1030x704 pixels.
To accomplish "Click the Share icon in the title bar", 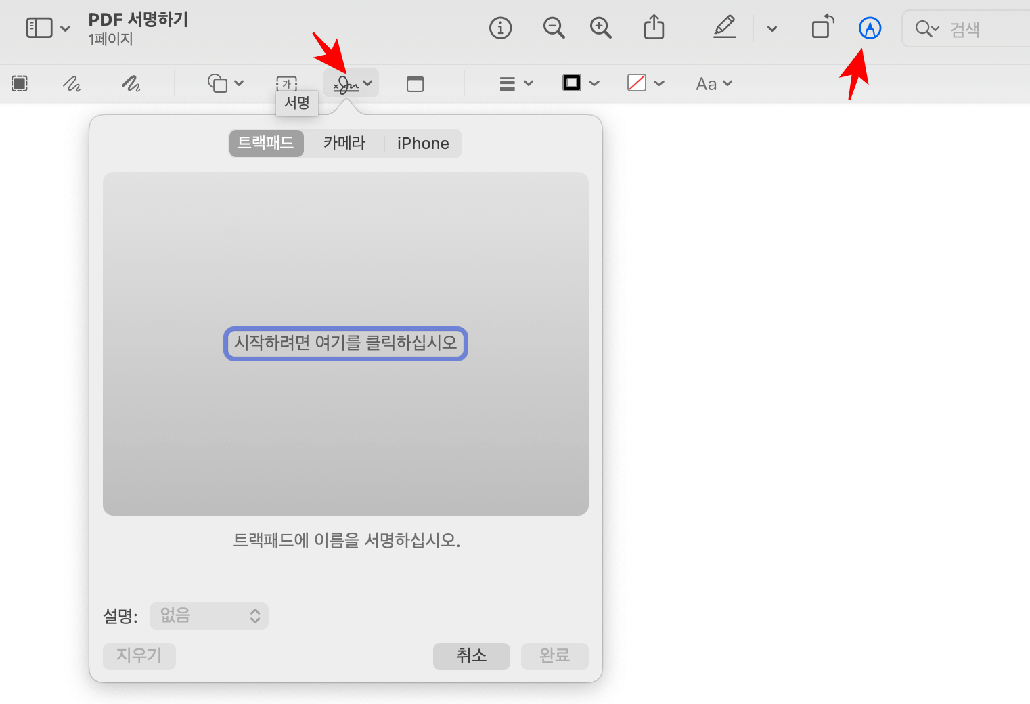I will (654, 28).
